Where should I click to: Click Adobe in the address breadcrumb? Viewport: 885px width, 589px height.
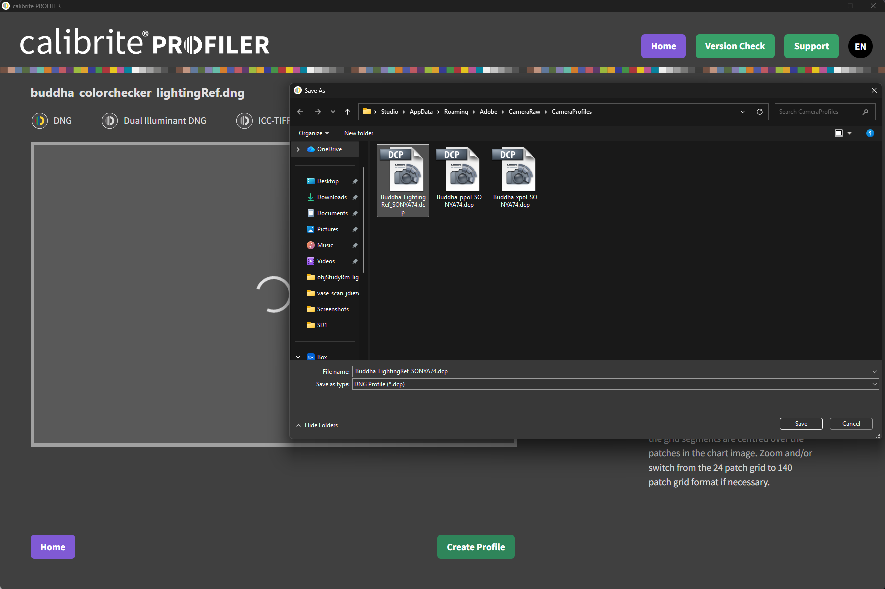point(488,112)
